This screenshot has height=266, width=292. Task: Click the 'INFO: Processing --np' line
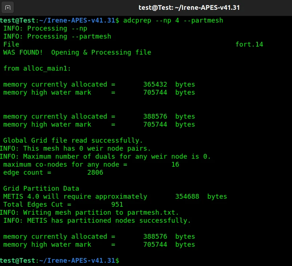tap(45, 28)
